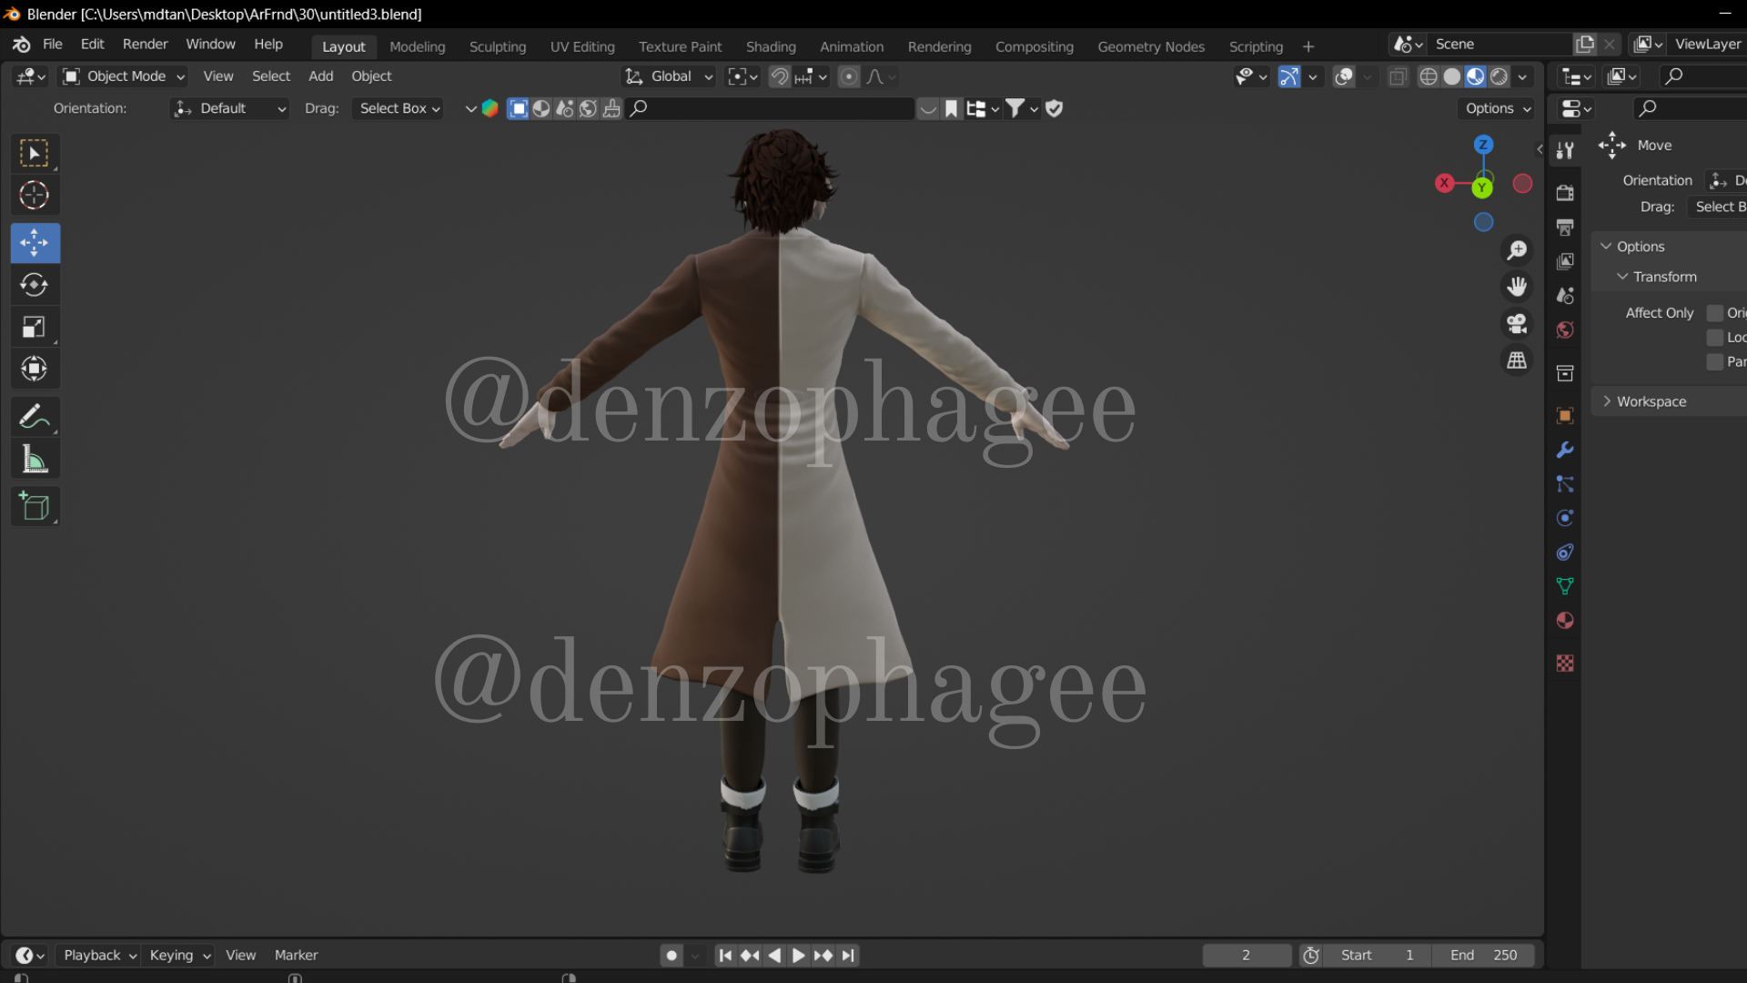Open the Render menu
Screen dimensions: 1747x983
coord(146,45)
